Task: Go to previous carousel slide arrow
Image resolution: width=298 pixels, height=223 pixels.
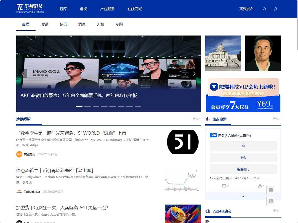Action: [23, 74]
